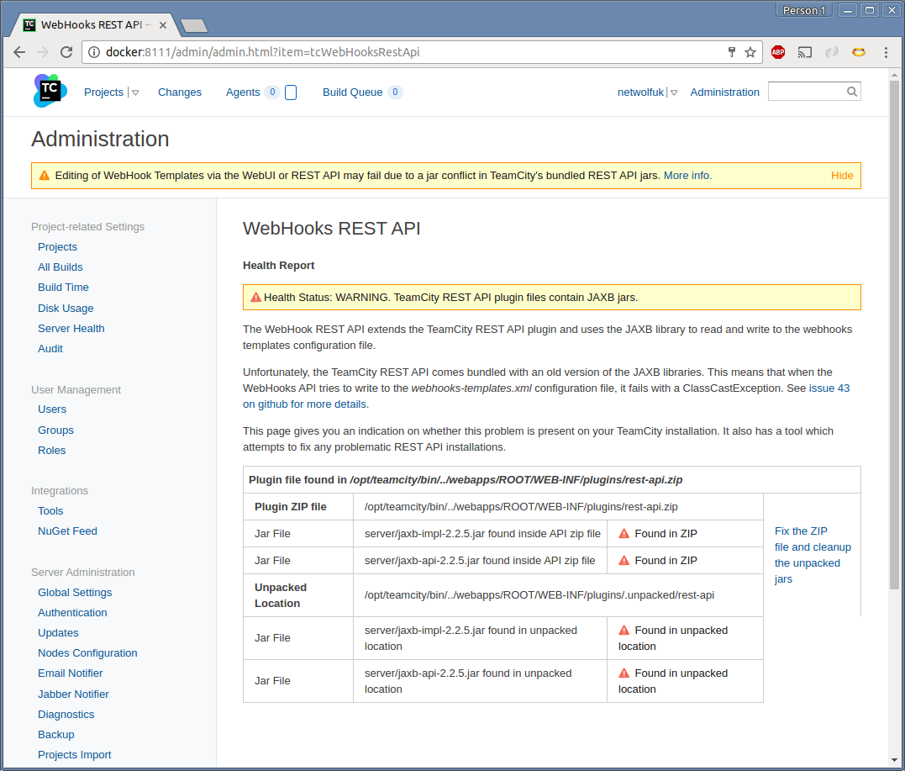The width and height of the screenshot is (905, 771).
Task: Open Build Time in the sidebar
Action: click(x=63, y=287)
